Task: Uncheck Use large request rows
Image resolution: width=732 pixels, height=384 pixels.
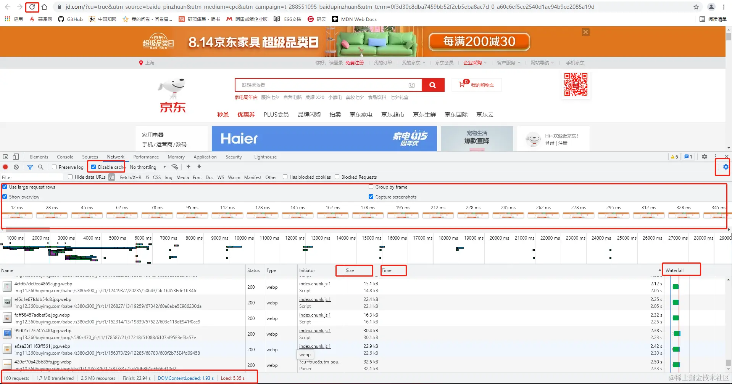Action: click(x=5, y=187)
